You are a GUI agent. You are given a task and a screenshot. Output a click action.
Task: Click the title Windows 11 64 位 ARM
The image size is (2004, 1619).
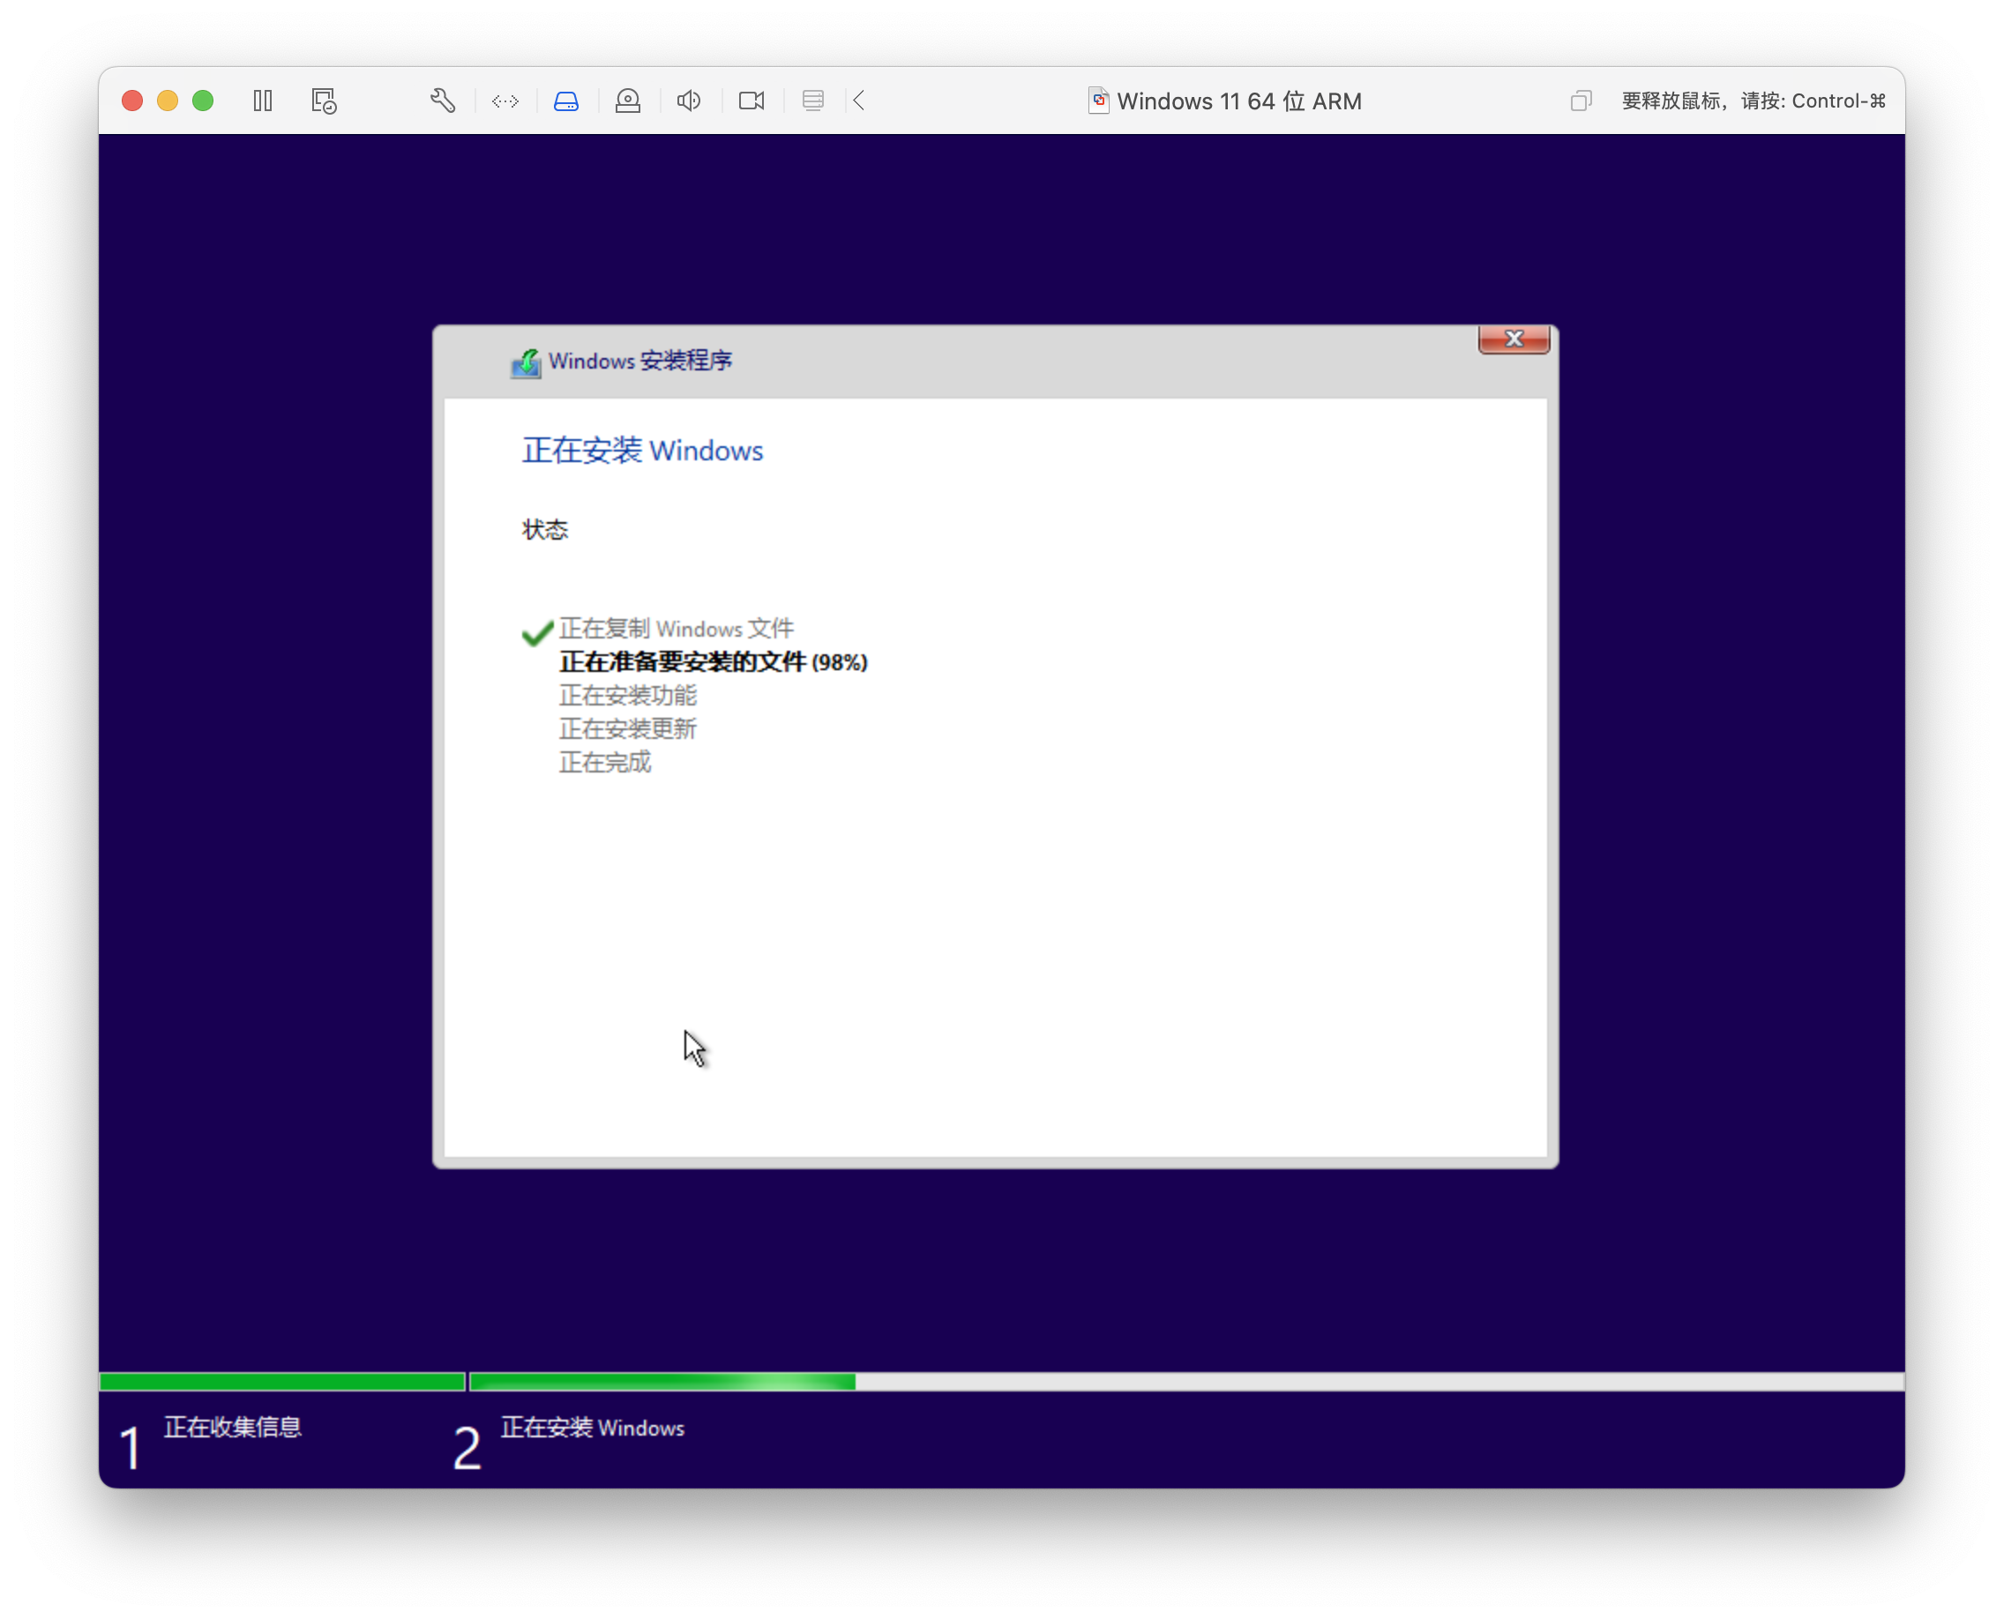click(x=1239, y=101)
